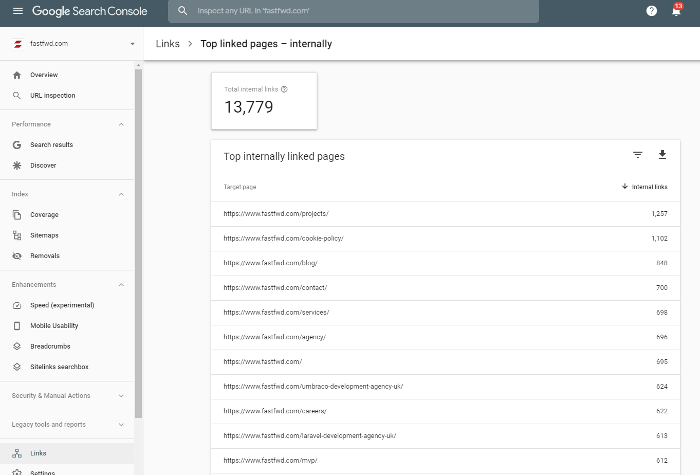Open the help question mark icon
This screenshot has width=700, height=475.
point(652,11)
